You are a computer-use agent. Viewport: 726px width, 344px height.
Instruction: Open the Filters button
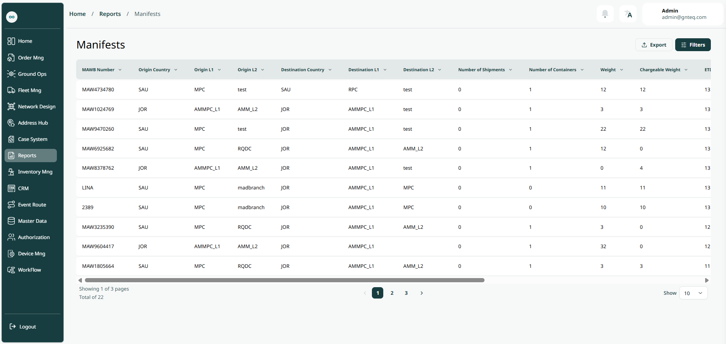693,45
